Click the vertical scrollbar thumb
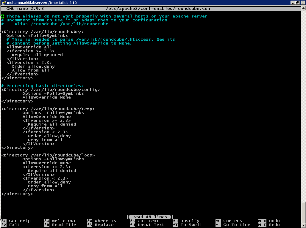Image resolution: width=306 pixels, height=228 pixels. pos(303,213)
